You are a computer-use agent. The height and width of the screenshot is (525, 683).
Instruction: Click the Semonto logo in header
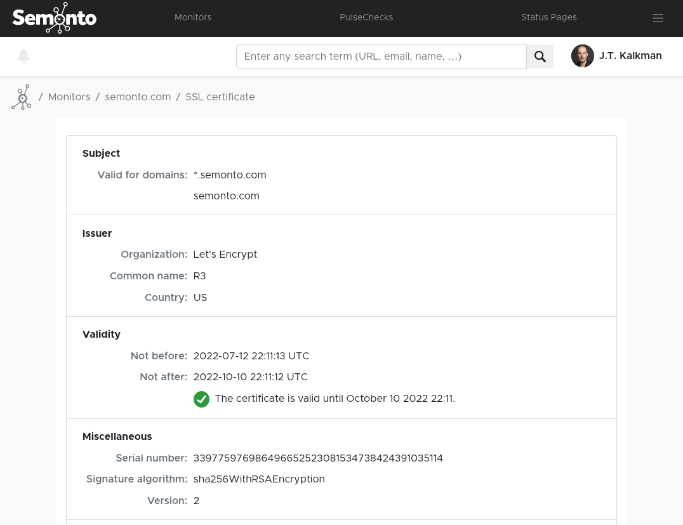point(55,18)
